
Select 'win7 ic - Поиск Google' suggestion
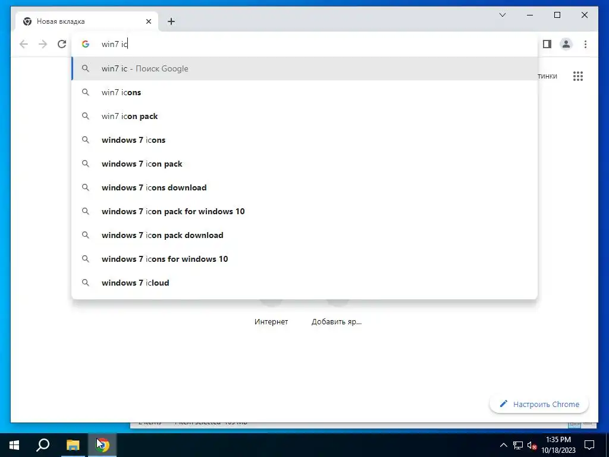click(304, 68)
